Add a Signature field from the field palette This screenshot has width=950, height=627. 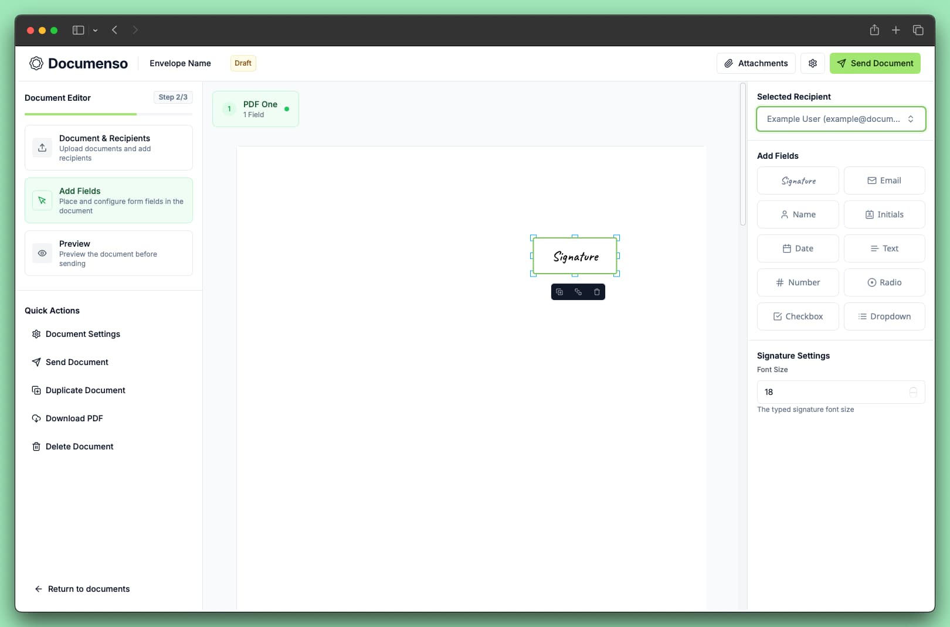pos(798,180)
